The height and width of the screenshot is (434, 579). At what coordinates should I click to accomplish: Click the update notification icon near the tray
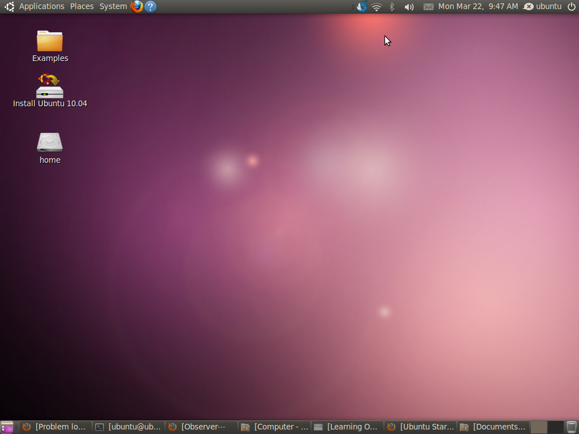pos(360,6)
